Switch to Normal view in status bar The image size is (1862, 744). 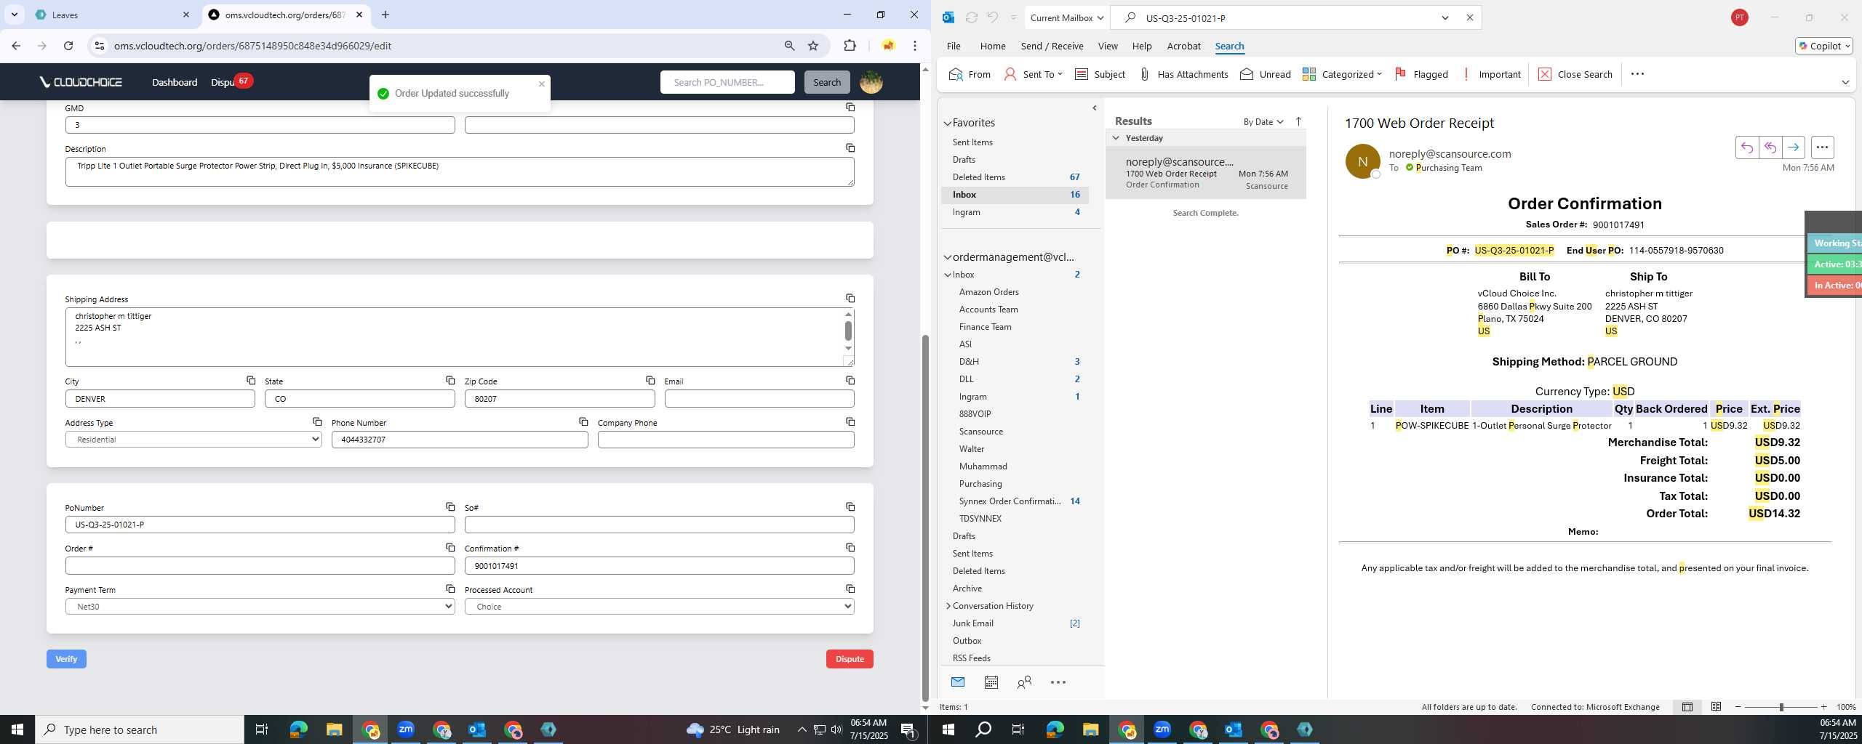coord(1687,706)
